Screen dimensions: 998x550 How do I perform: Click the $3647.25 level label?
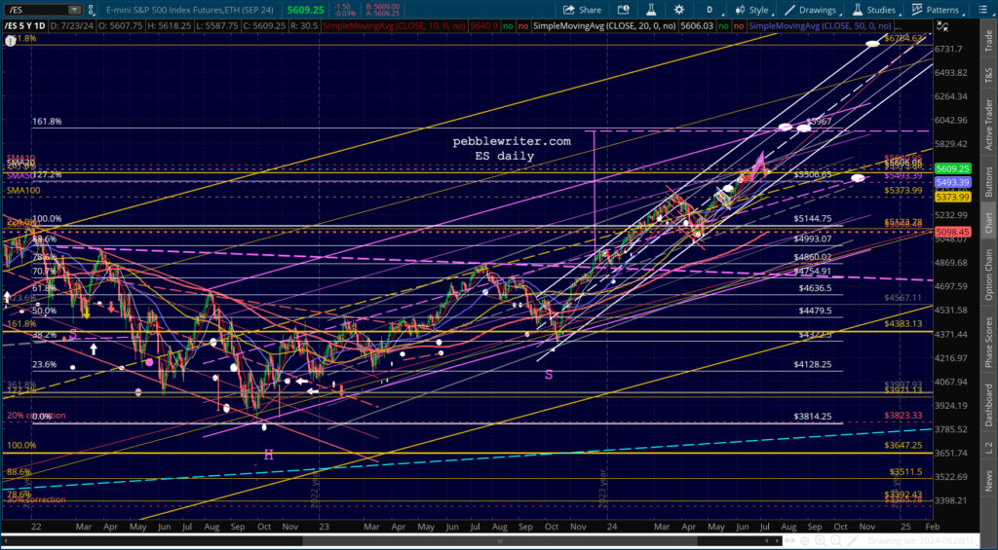903,446
